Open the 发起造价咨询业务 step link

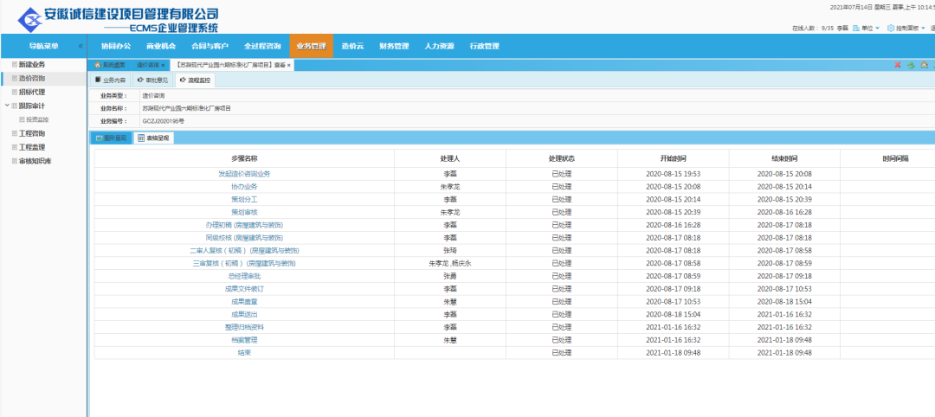coord(243,174)
